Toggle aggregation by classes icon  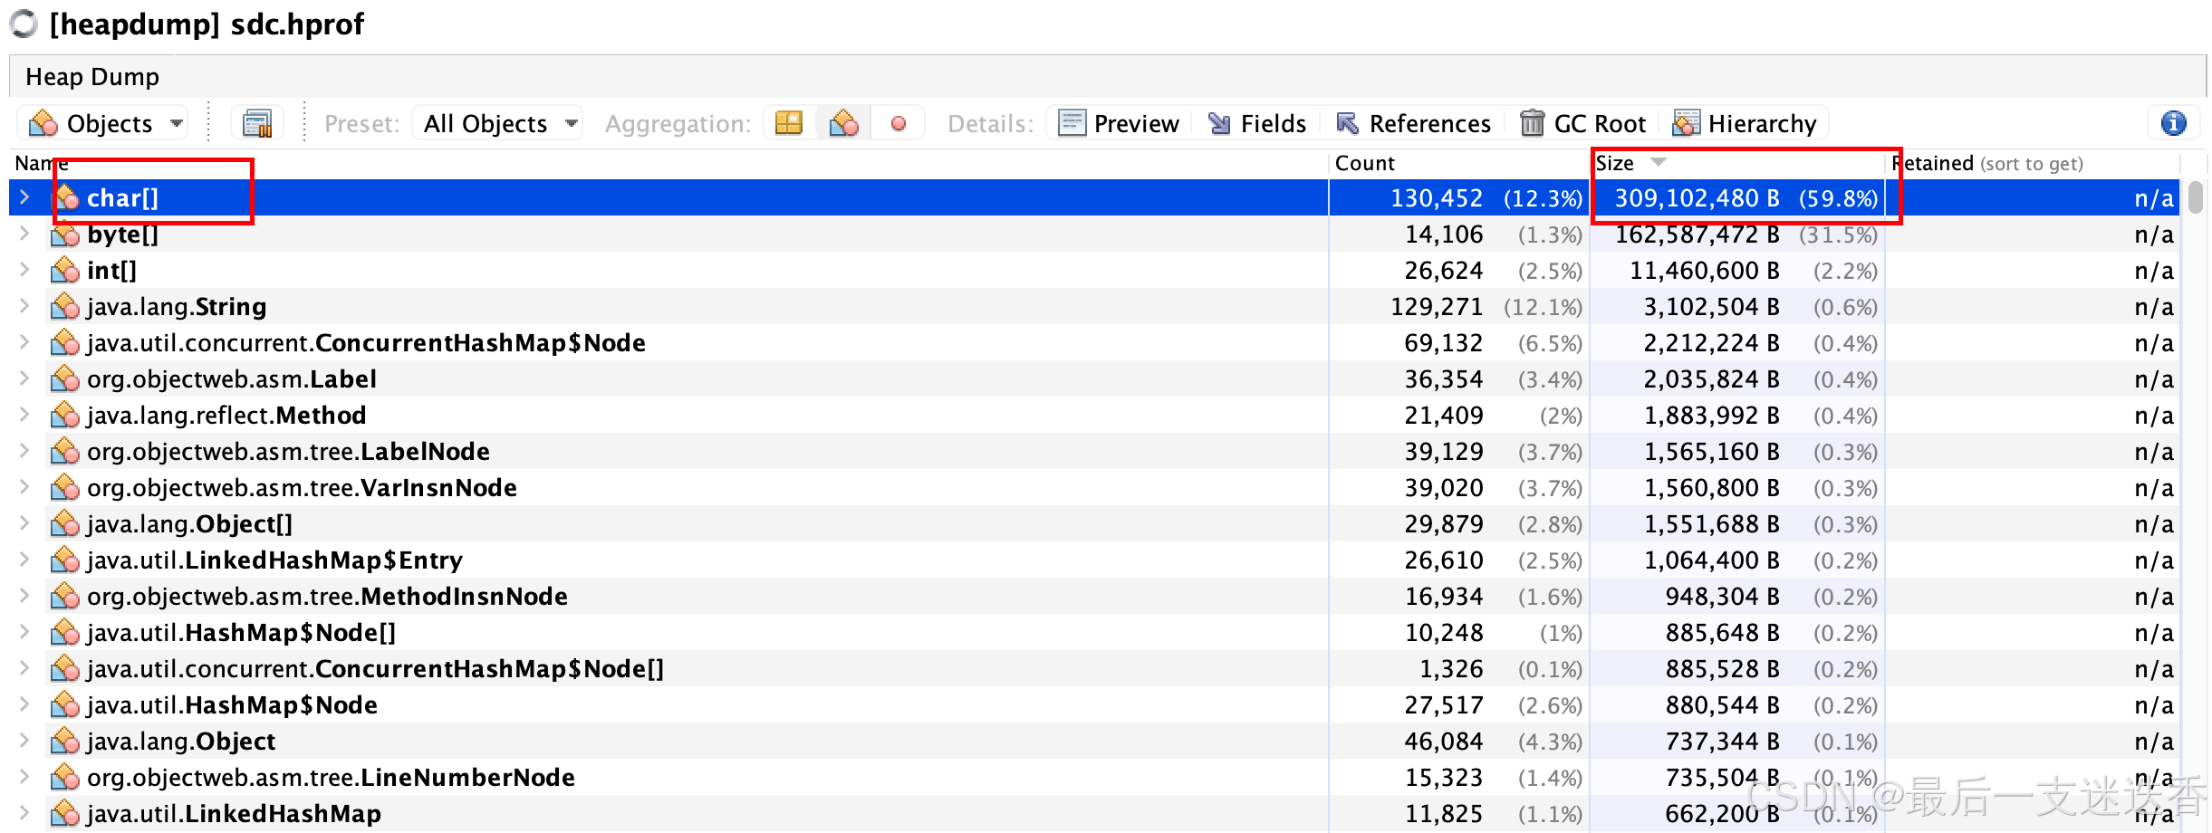coord(843,123)
